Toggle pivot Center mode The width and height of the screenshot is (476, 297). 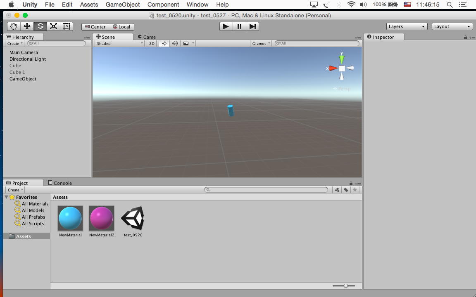[95, 27]
